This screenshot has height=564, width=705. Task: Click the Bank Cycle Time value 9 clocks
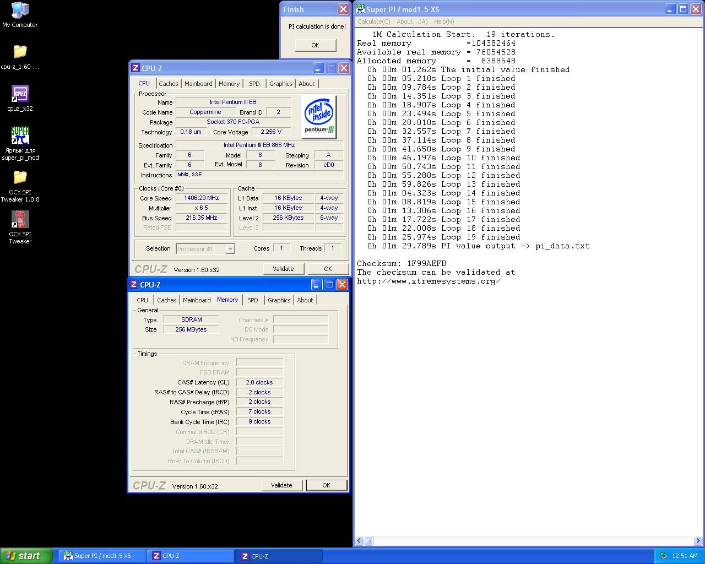(x=259, y=422)
